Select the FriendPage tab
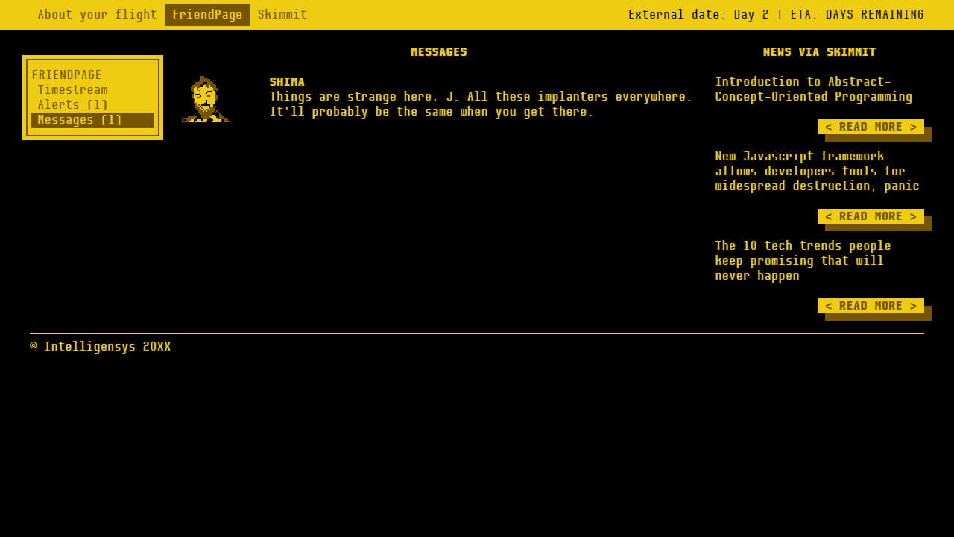954x537 pixels. [207, 14]
